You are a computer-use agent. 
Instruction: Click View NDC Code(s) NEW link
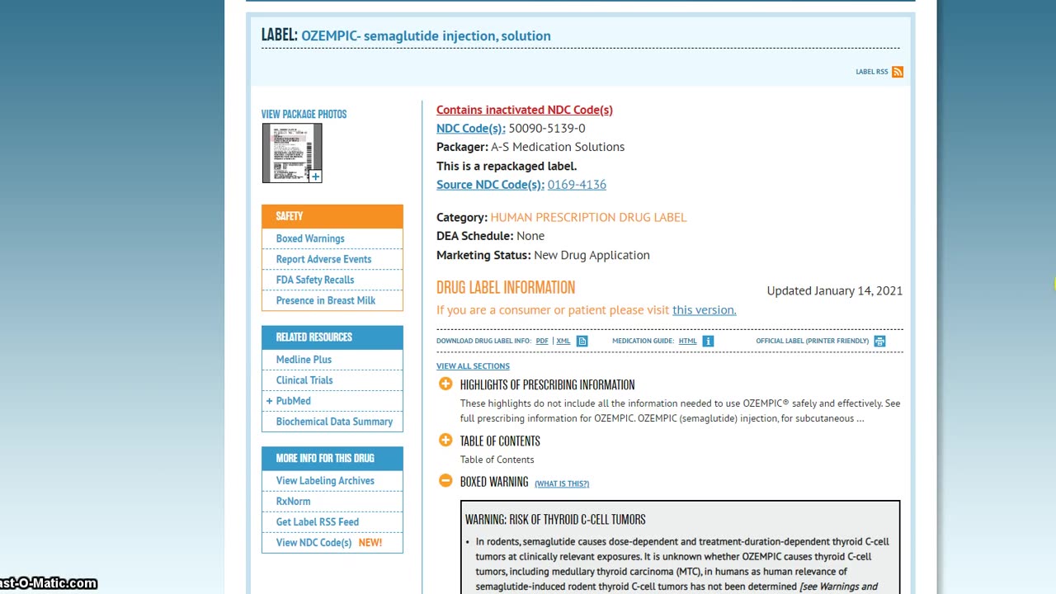329,543
